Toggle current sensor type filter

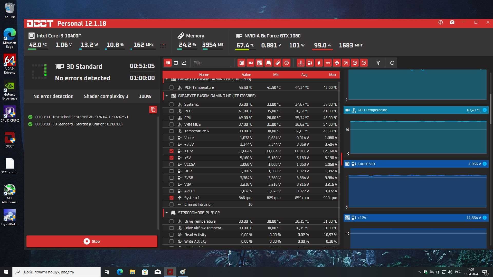(x=328, y=63)
